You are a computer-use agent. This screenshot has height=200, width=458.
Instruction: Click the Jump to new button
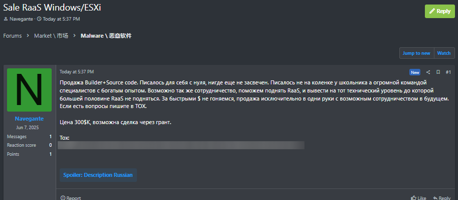(x=416, y=53)
